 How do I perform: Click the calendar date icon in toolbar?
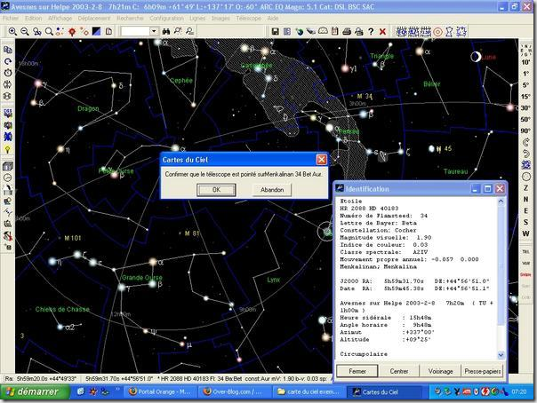pos(334,31)
